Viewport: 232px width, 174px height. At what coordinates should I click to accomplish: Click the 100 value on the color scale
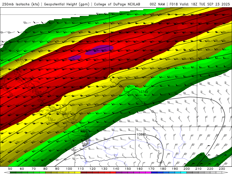click(69, 169)
